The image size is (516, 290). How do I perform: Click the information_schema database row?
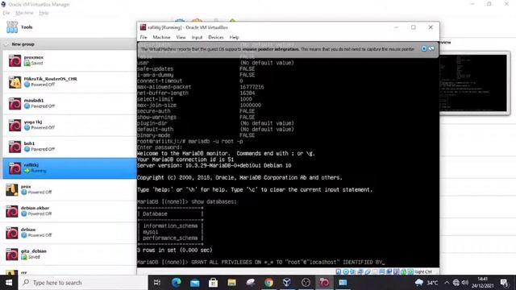point(170,226)
